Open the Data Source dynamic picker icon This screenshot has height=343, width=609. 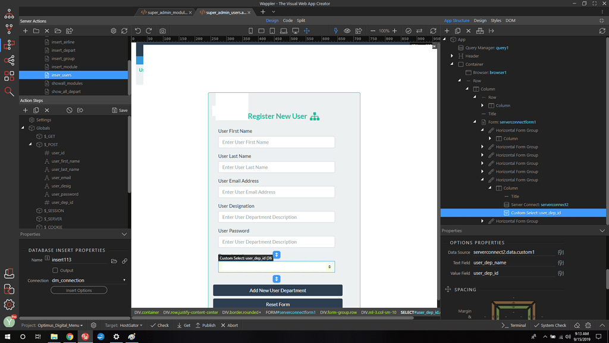point(561,252)
